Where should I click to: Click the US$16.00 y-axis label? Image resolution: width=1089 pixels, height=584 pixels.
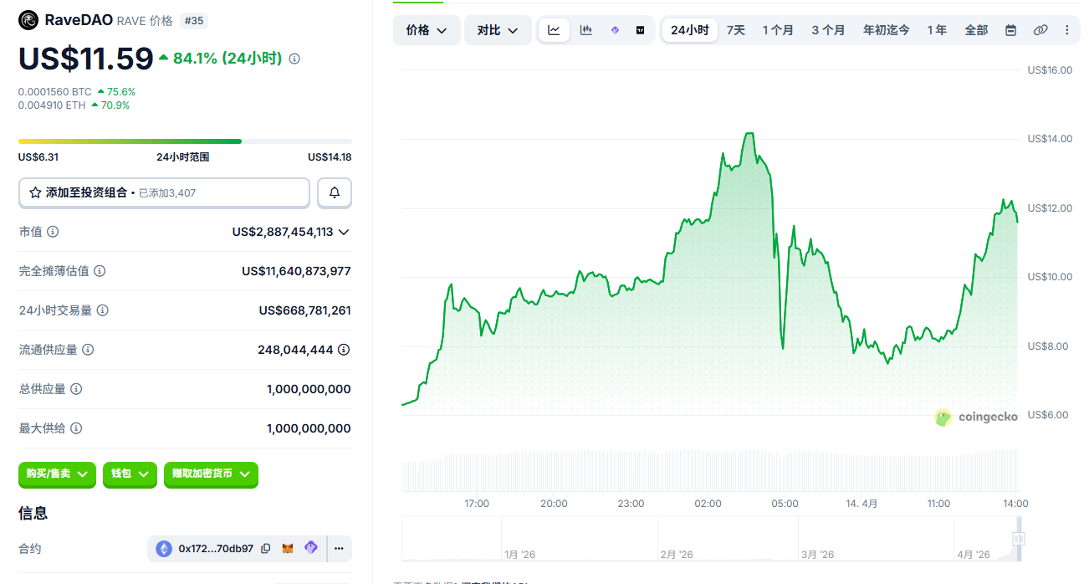(x=1050, y=70)
